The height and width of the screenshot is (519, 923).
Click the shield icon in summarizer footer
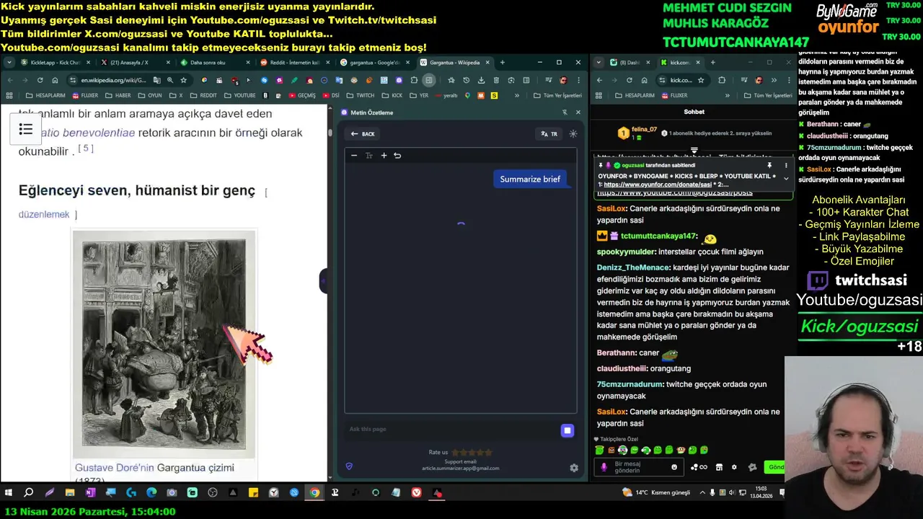(x=349, y=466)
